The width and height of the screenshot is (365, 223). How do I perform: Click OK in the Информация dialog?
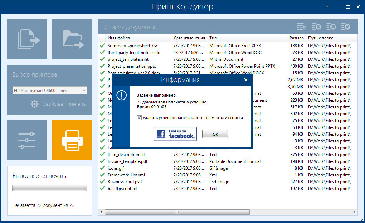(x=215, y=134)
